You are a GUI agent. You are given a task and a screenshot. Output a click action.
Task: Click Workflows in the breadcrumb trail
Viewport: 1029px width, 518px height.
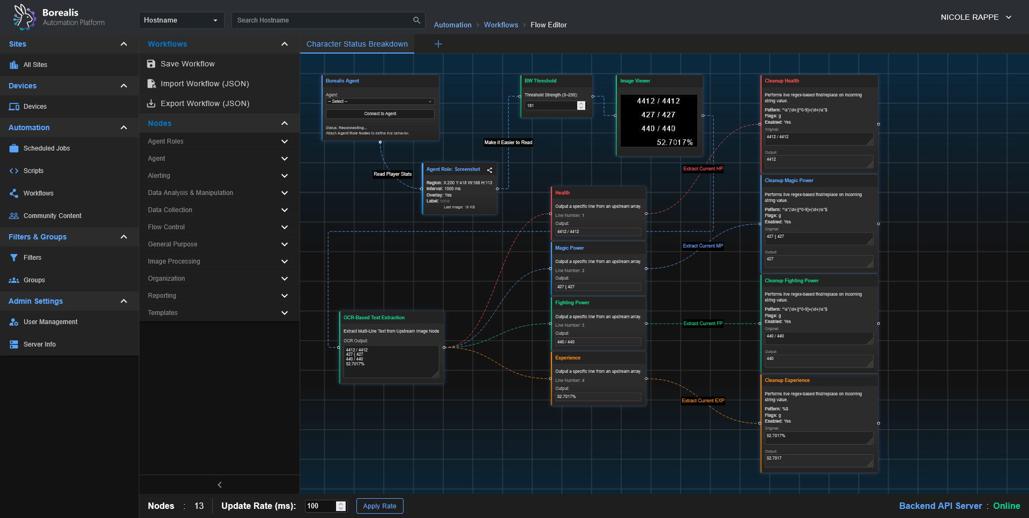(x=501, y=25)
